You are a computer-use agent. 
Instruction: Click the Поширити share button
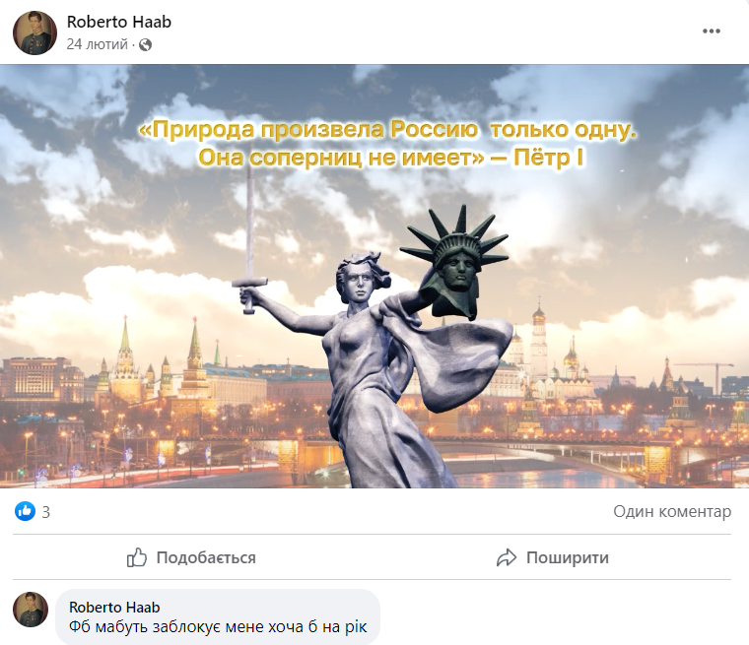pos(553,557)
